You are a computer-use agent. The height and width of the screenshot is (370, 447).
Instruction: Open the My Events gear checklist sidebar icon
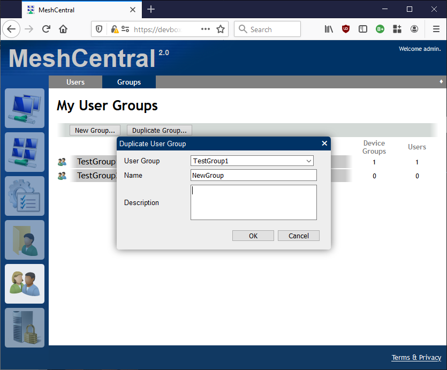(25, 195)
